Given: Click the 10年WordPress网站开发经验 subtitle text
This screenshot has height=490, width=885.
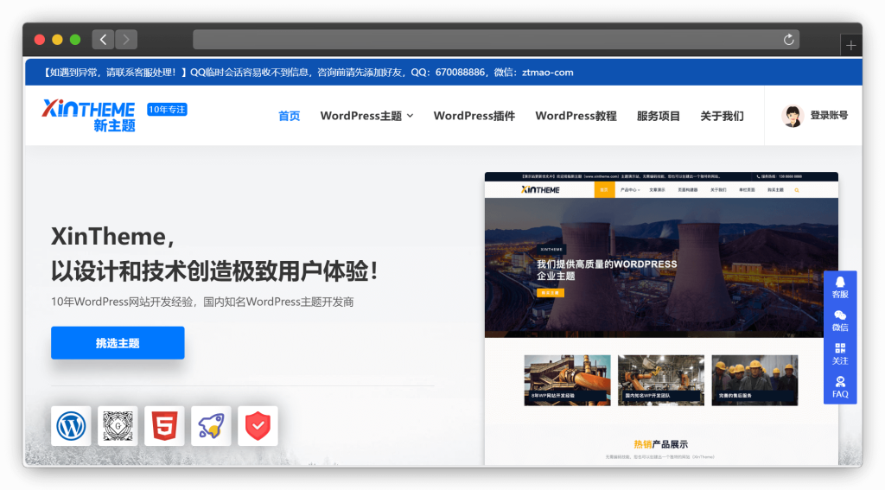Looking at the screenshot, I should (202, 302).
